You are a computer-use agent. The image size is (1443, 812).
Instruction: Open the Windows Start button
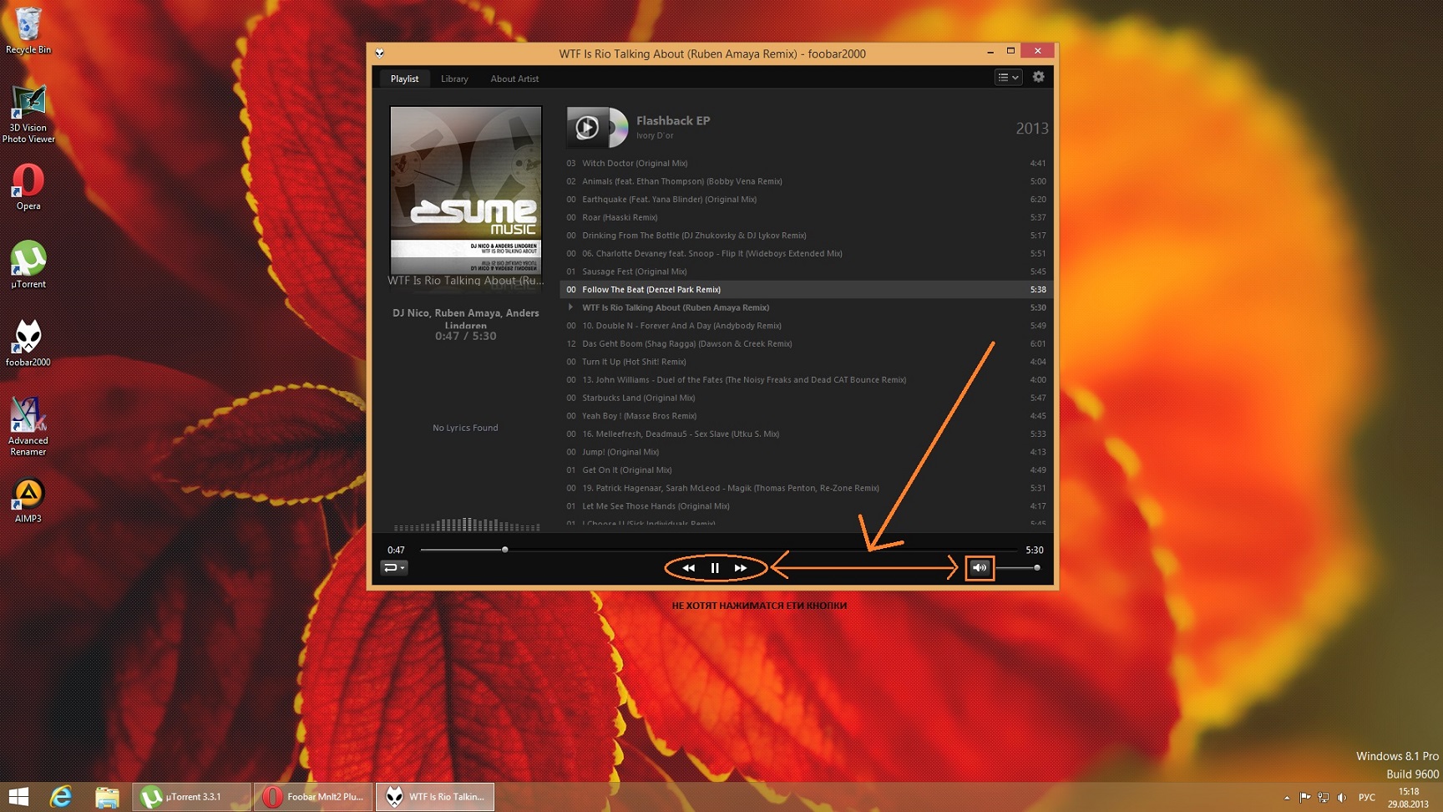pyautogui.click(x=18, y=797)
